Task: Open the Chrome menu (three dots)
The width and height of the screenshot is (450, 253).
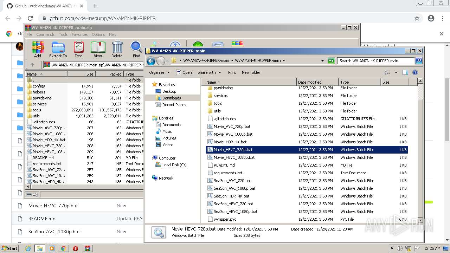Action: coord(442,18)
